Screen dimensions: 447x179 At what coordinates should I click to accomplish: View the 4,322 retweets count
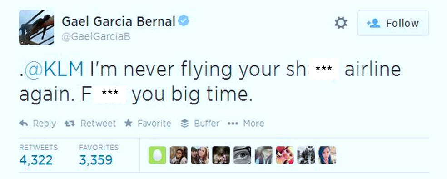click(x=36, y=160)
